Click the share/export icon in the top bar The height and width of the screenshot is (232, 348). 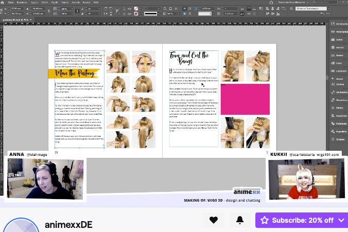click(271, 2)
